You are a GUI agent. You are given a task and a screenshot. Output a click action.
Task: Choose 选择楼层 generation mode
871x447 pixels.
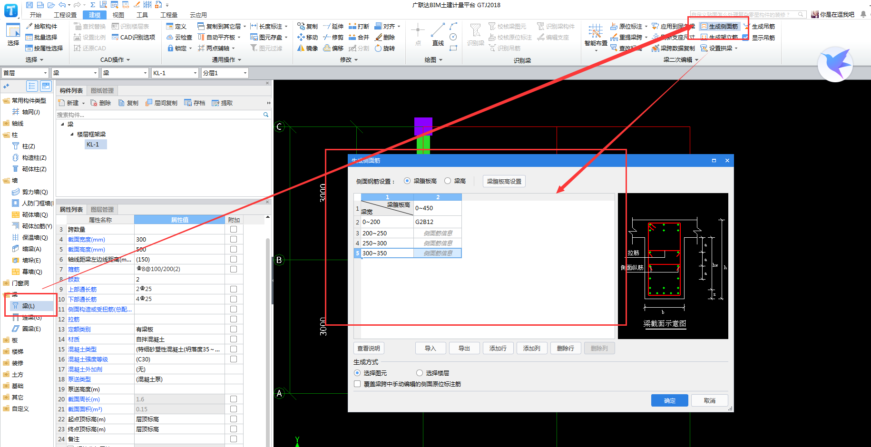click(420, 373)
